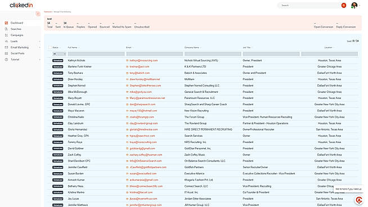This screenshot has width=368, height=207.
Task: Collapse the sidebar with the toggle button
Action: tap(38, 14)
